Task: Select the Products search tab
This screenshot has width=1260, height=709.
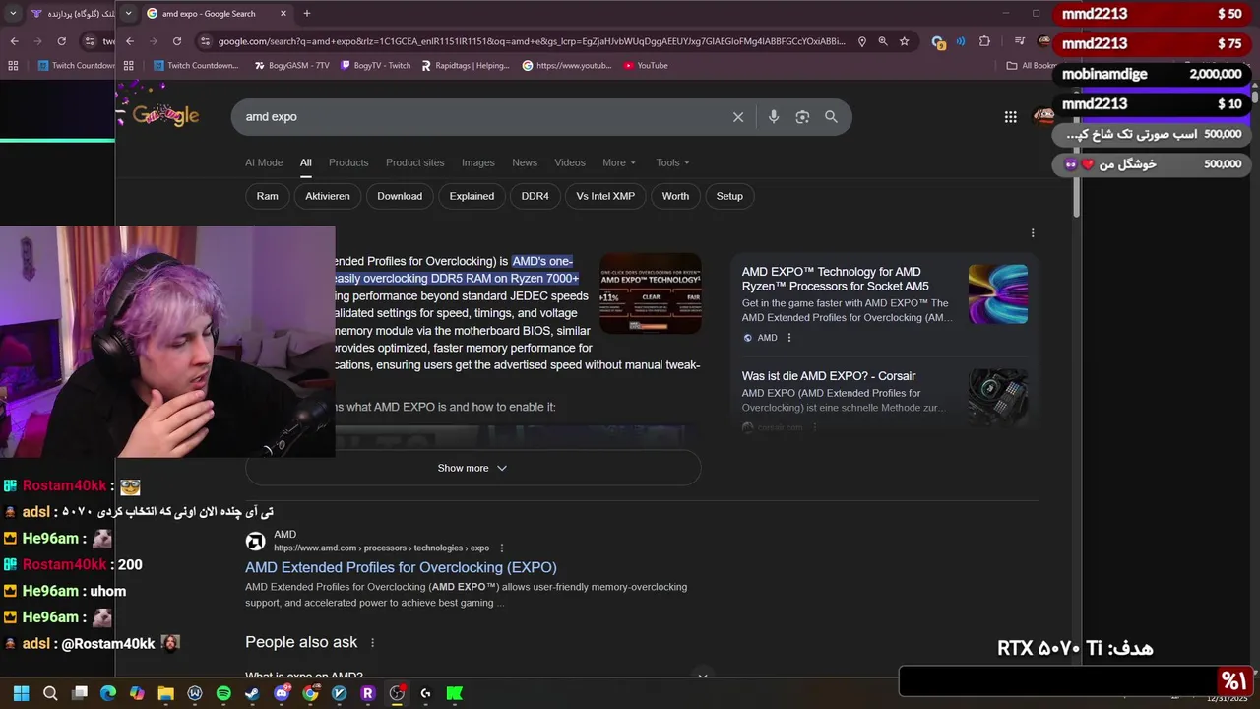Action: [x=348, y=162]
